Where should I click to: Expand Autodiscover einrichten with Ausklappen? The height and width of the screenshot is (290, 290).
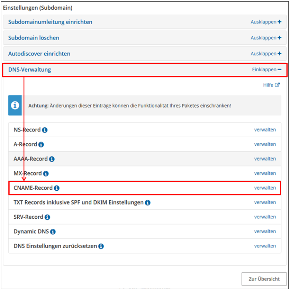266,54
